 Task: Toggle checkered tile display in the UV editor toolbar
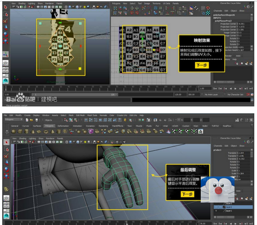tap(196, 8)
